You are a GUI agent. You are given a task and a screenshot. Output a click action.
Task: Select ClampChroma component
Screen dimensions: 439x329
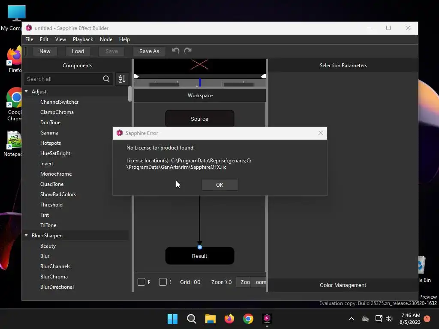[57, 112]
